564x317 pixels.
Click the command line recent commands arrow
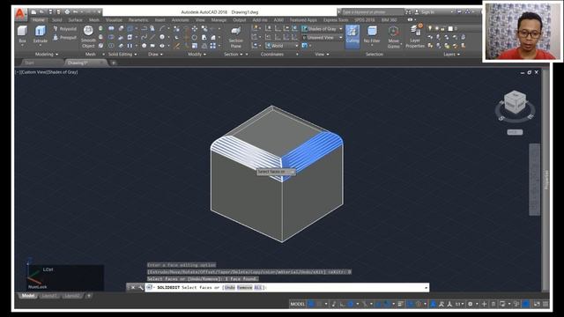tap(426, 288)
